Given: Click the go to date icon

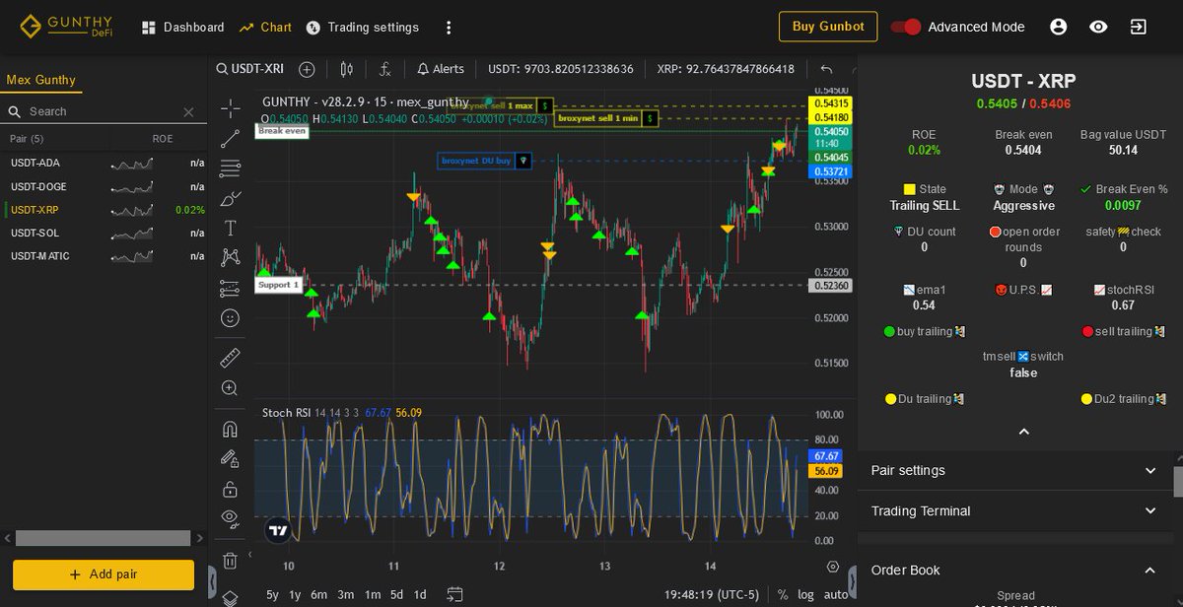Looking at the screenshot, I should [x=454, y=594].
